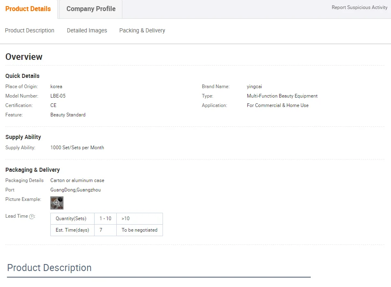Screen dimensions: 391x287
Task: Click the '>10' quantity cell
Action: (x=140, y=219)
